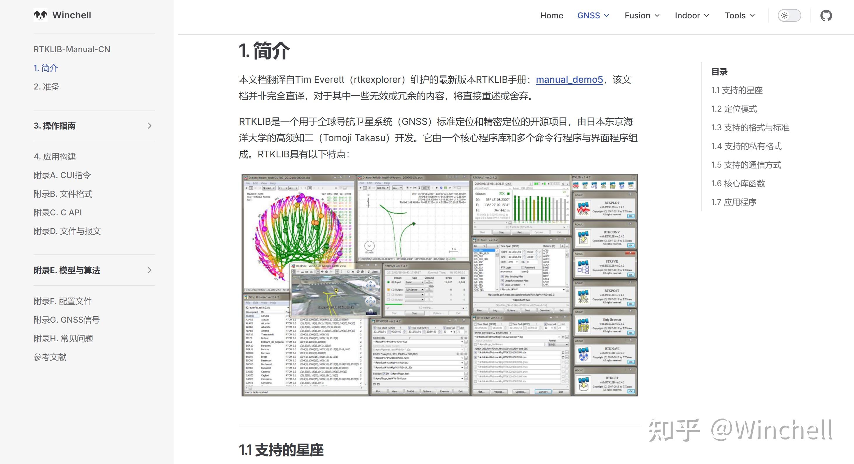Expand the 3. 操作指南 sidebar section

94,126
